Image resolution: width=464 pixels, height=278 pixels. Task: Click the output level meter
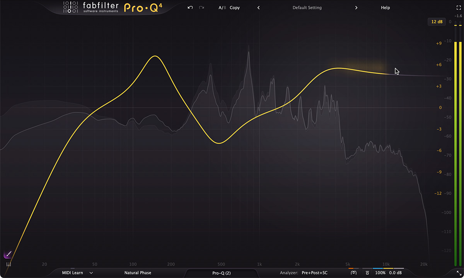pos(458,143)
